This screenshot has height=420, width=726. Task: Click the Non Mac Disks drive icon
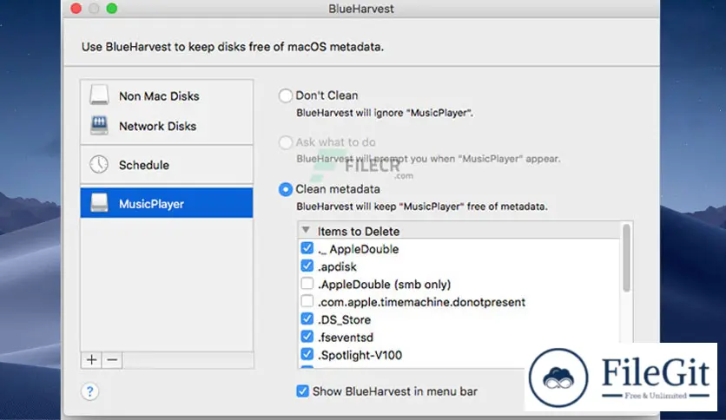[99, 95]
